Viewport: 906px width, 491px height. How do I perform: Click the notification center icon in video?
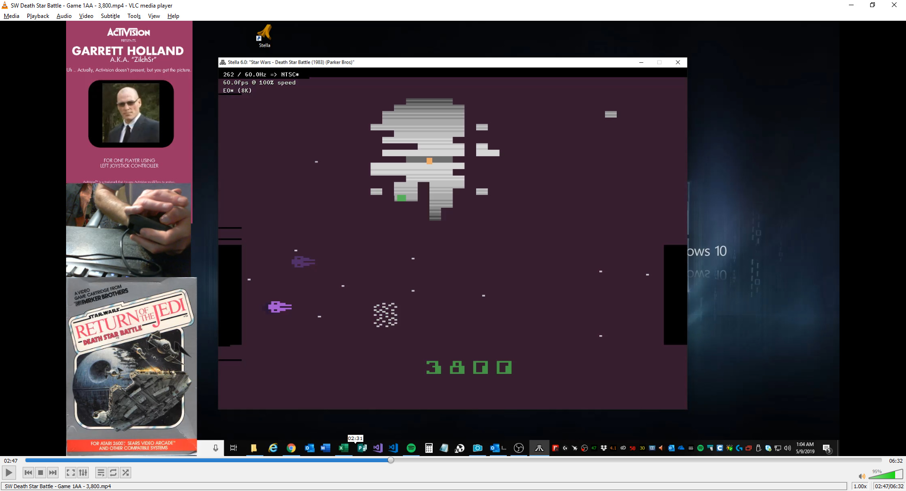pos(827,448)
